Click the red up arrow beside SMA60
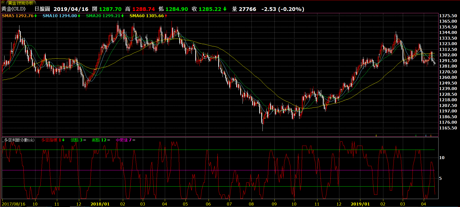The image size is (460, 207). (x=166, y=16)
